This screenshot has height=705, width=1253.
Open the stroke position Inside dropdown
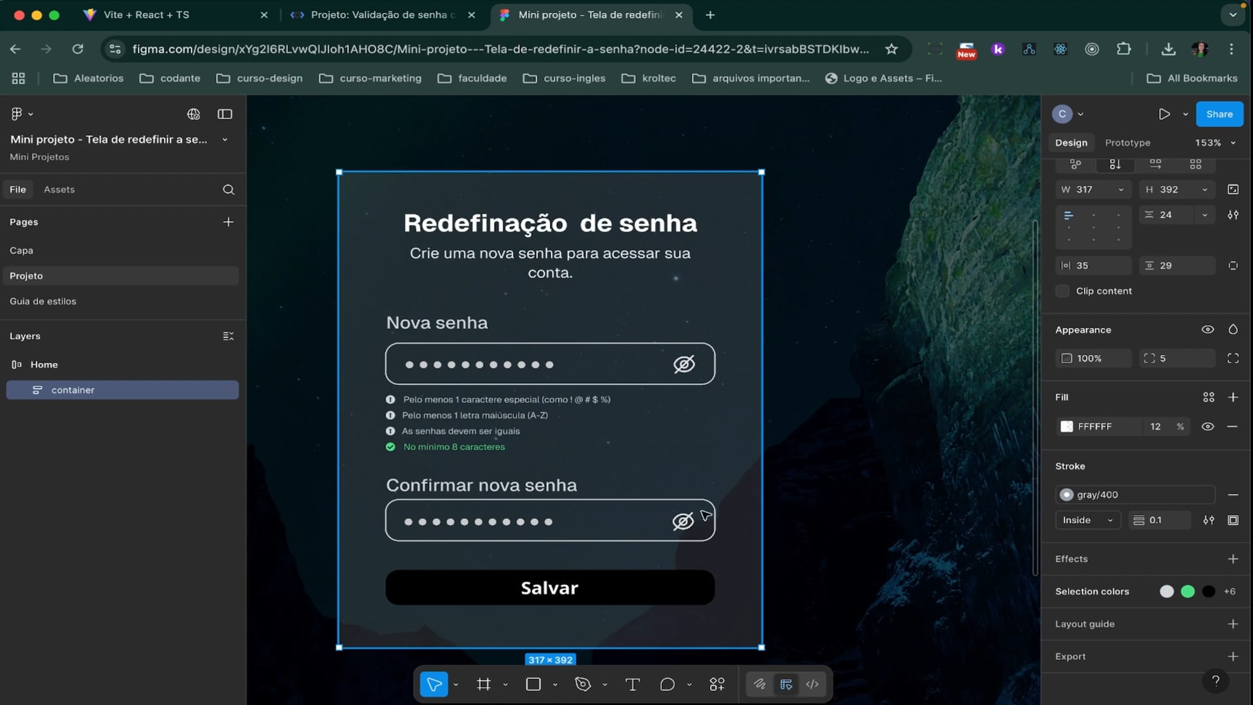click(1087, 520)
